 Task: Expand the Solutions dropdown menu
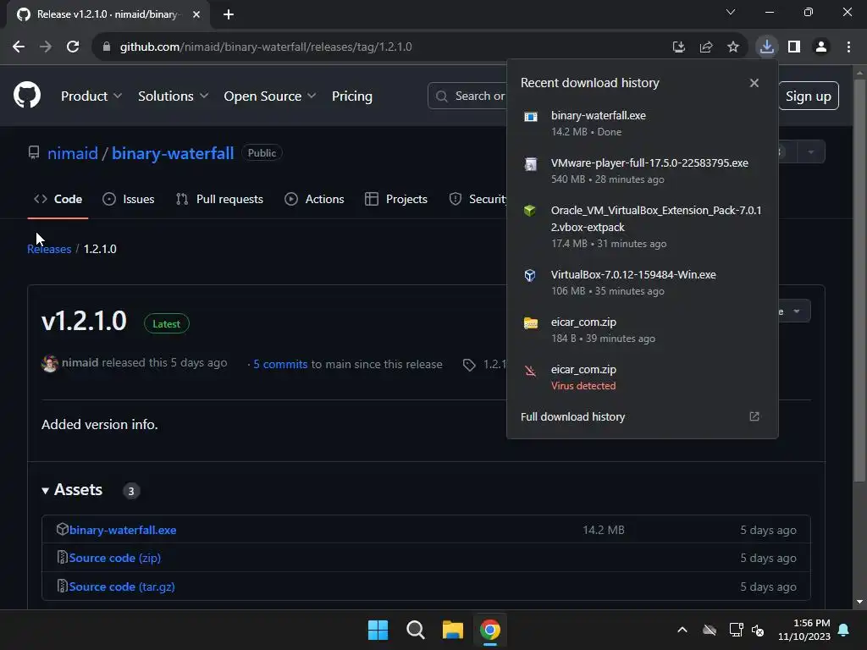[x=173, y=96]
